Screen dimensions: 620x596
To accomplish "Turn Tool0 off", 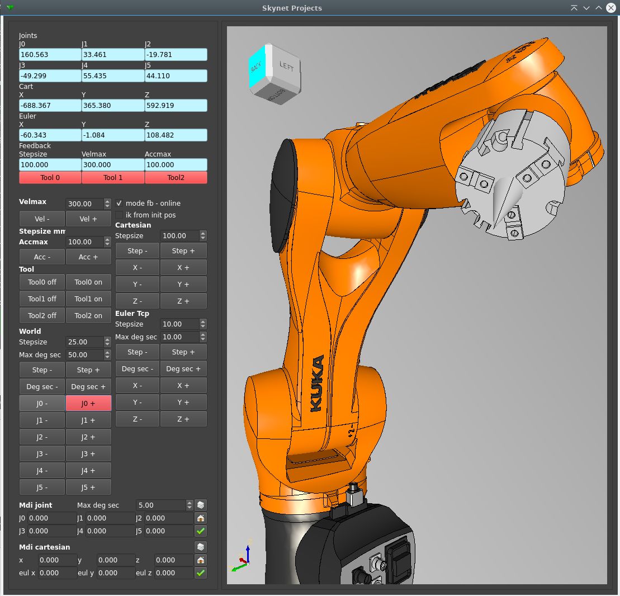I will 42,282.
